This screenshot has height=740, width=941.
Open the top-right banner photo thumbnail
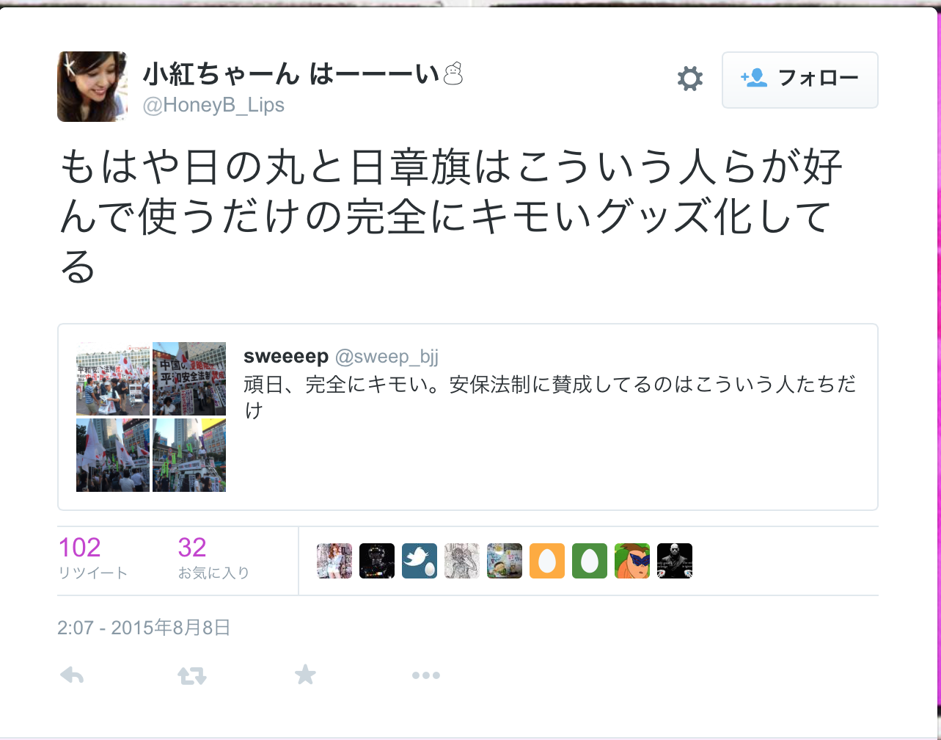189,379
